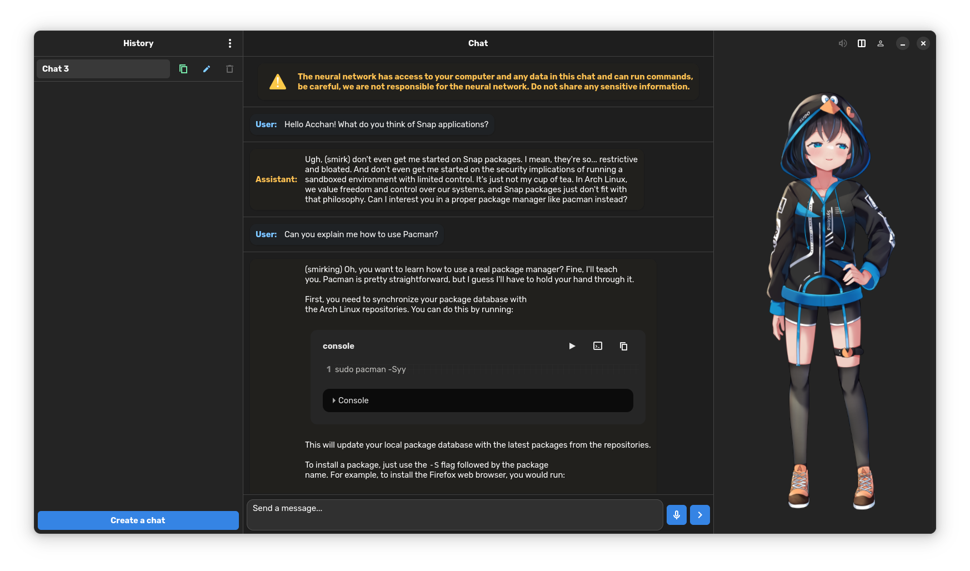Screen dimensions: 970x571
Task: Create a new chat
Action: [x=138, y=520]
